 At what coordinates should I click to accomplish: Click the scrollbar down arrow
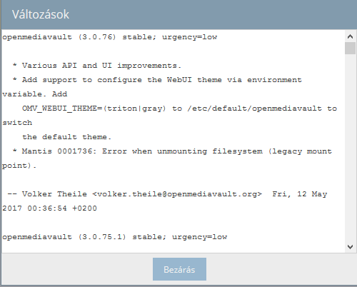(x=350, y=247)
